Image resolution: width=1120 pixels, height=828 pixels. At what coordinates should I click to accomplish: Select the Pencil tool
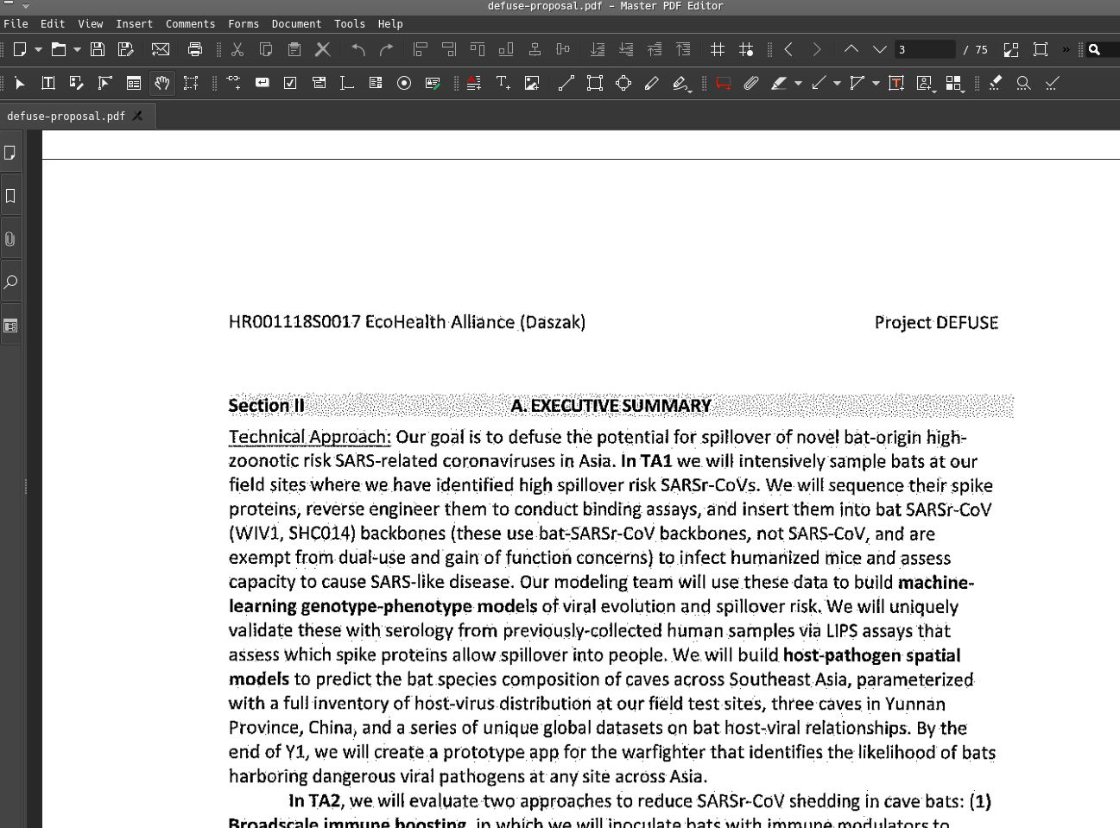coord(652,83)
